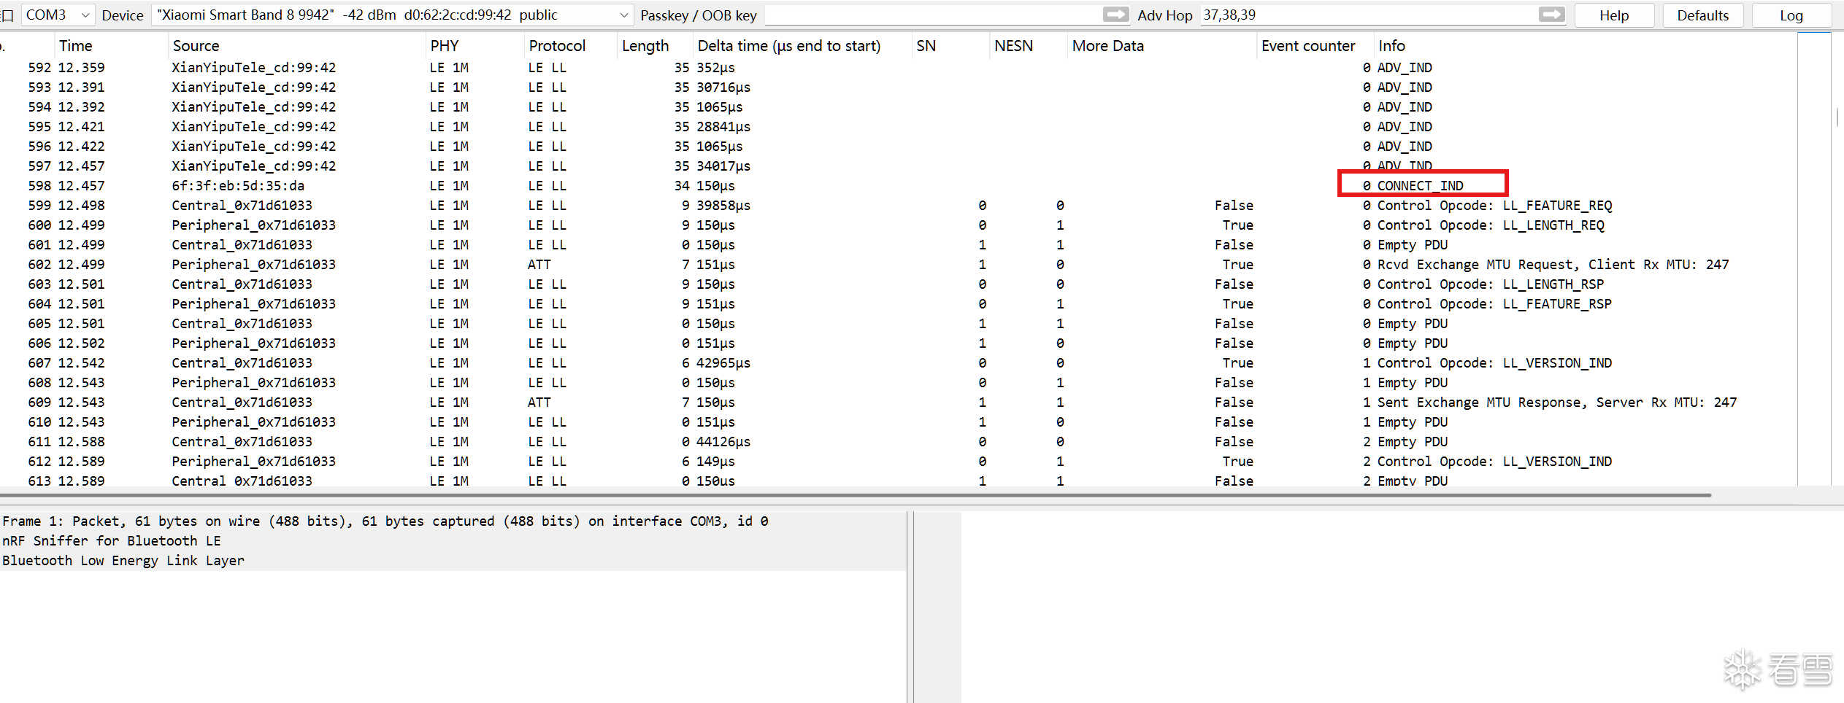The width and height of the screenshot is (1844, 703).
Task: Focus the Adv Hop input field
Action: pyautogui.click(x=1365, y=15)
